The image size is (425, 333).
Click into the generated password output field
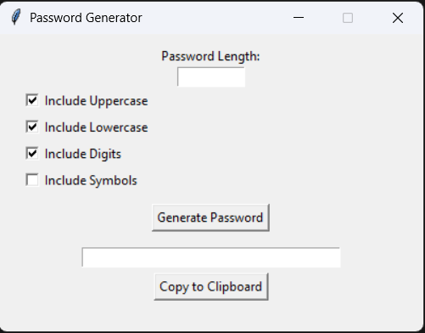click(x=211, y=257)
